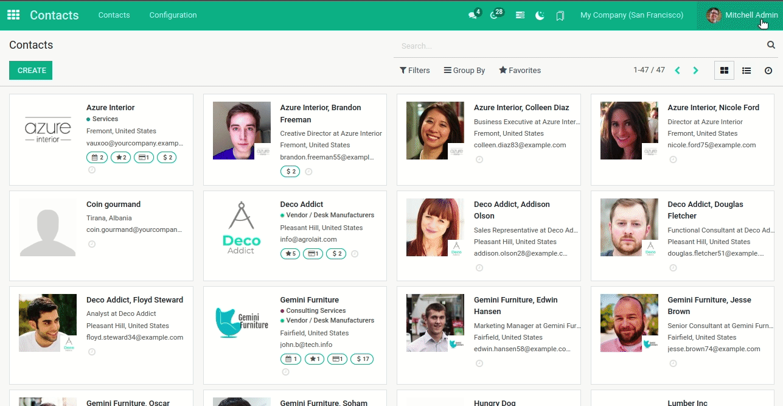Click the stacked-lines icon in the top bar

[520, 15]
